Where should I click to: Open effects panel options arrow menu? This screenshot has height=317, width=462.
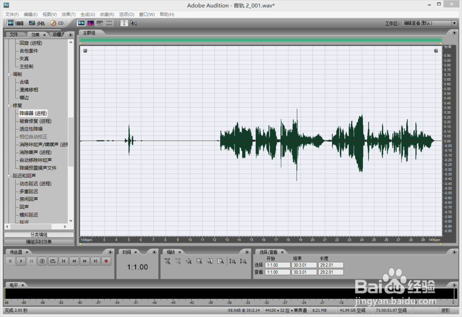pyautogui.click(x=70, y=35)
